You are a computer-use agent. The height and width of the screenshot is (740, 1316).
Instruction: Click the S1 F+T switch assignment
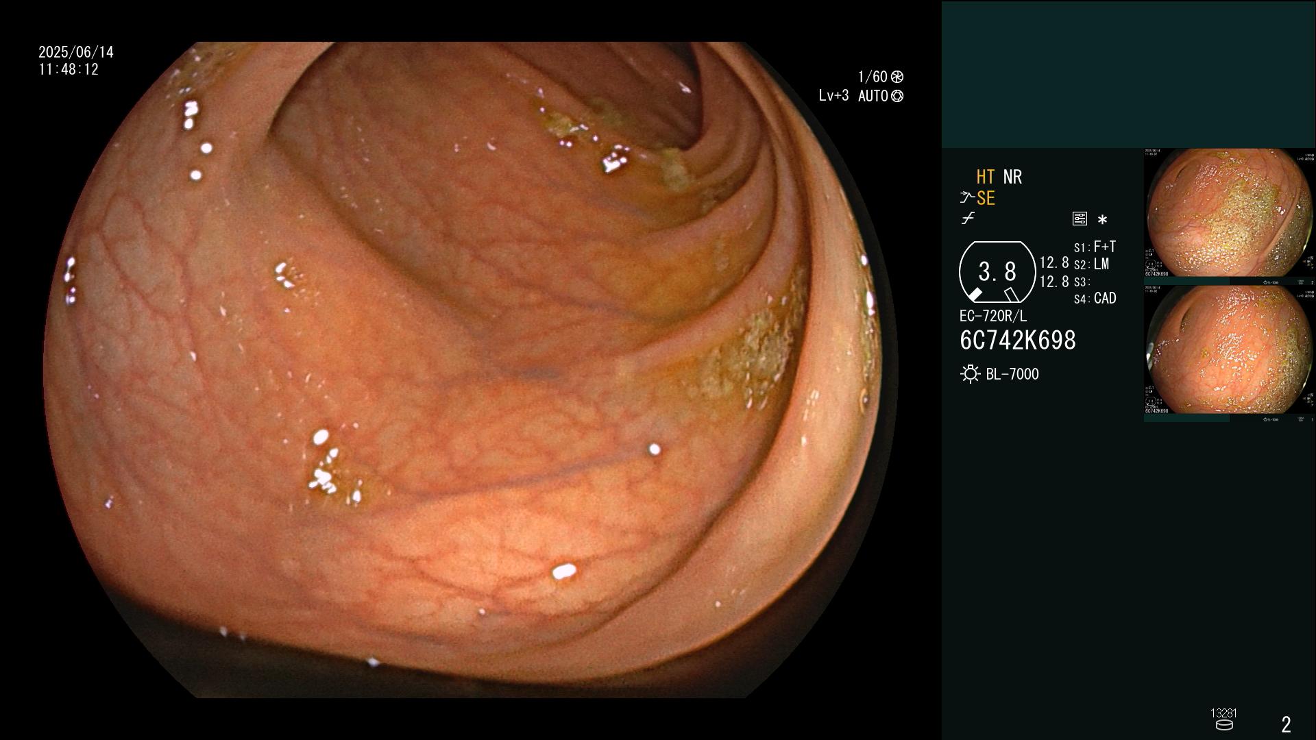pyautogui.click(x=1095, y=247)
